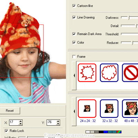Increase the X value with up arrow

[20, 121]
